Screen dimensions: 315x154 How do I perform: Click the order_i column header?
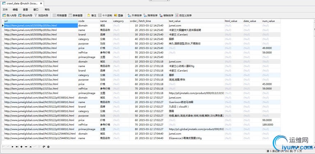[134, 21]
